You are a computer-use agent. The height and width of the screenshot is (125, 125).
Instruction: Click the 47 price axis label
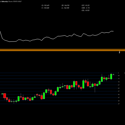click(119, 97)
